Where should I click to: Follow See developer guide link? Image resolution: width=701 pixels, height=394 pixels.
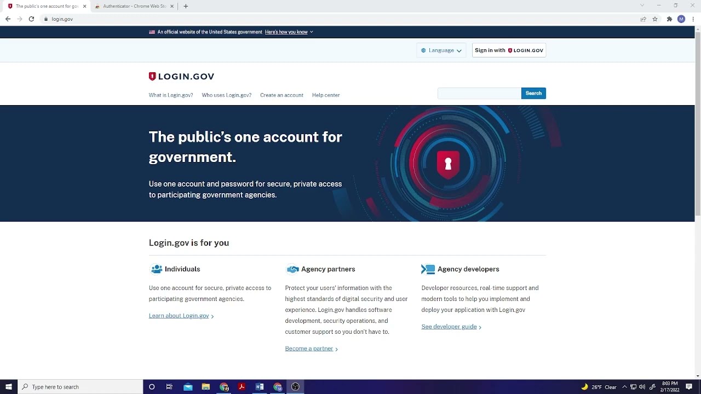point(451,327)
